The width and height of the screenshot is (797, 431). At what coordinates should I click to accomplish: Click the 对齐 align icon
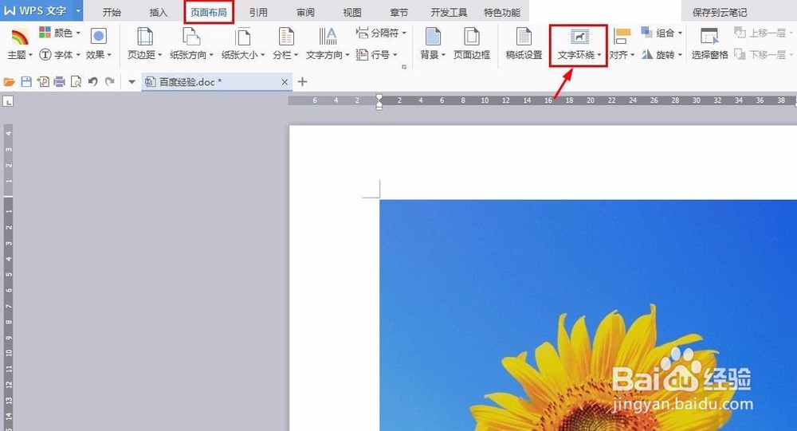coord(622,36)
